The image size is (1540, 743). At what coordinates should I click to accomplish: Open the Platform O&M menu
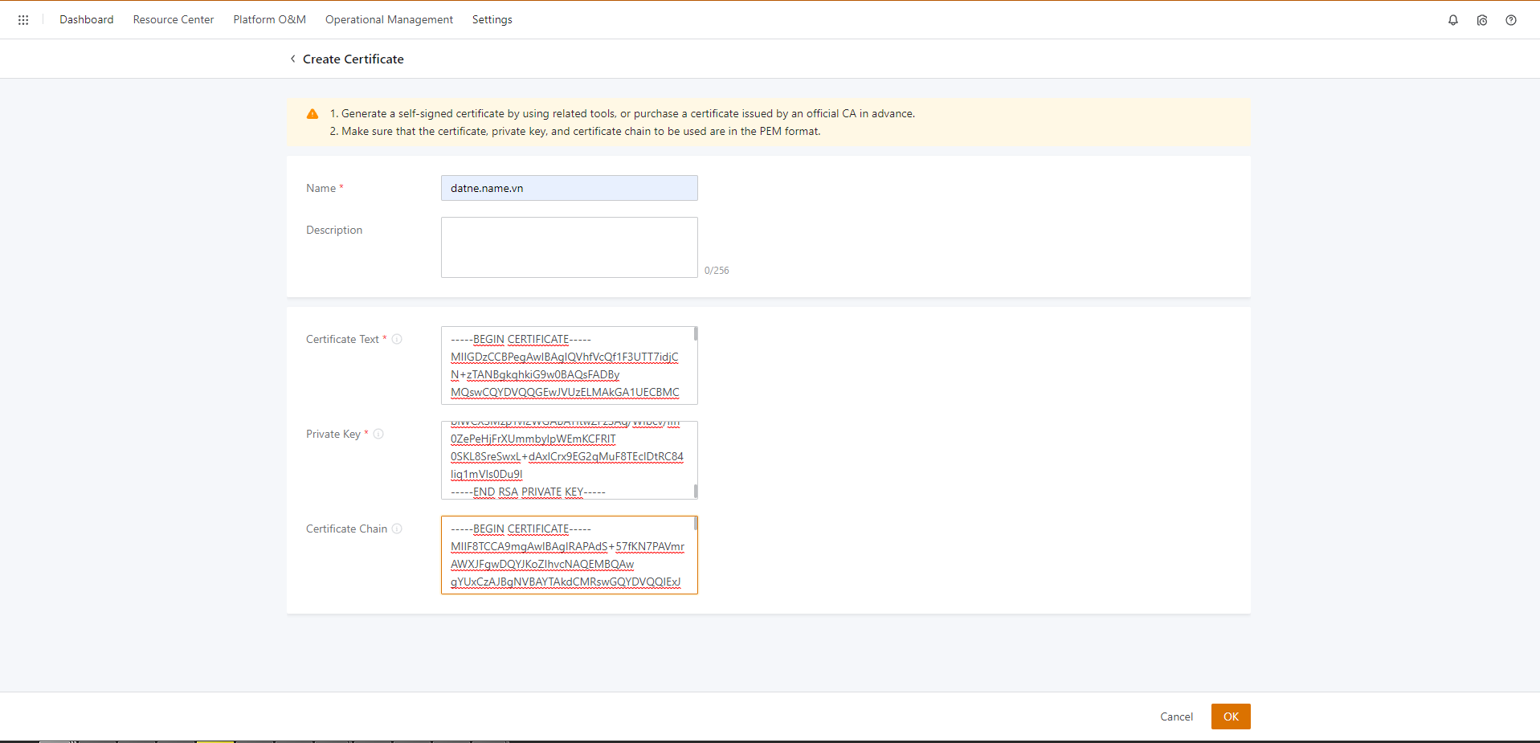pyautogui.click(x=269, y=19)
